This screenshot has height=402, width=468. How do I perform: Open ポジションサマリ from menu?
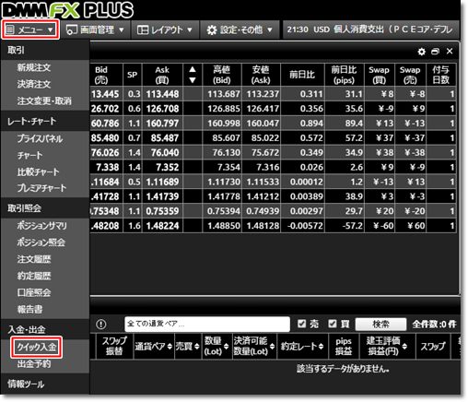pos(41,226)
